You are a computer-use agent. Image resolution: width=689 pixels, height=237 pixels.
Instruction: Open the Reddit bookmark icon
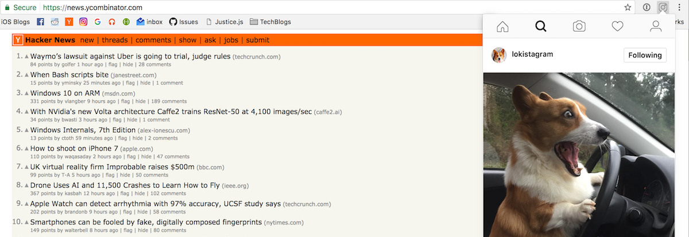[55, 22]
